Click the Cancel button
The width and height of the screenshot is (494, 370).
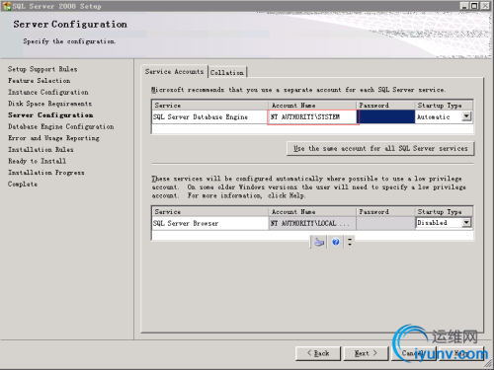[x=414, y=353]
